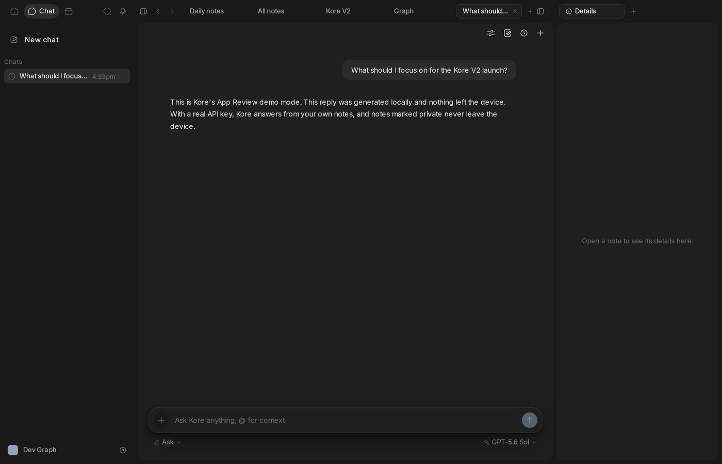Toggle the left sidebar panel icon
722x464 pixels.
pyautogui.click(x=143, y=11)
